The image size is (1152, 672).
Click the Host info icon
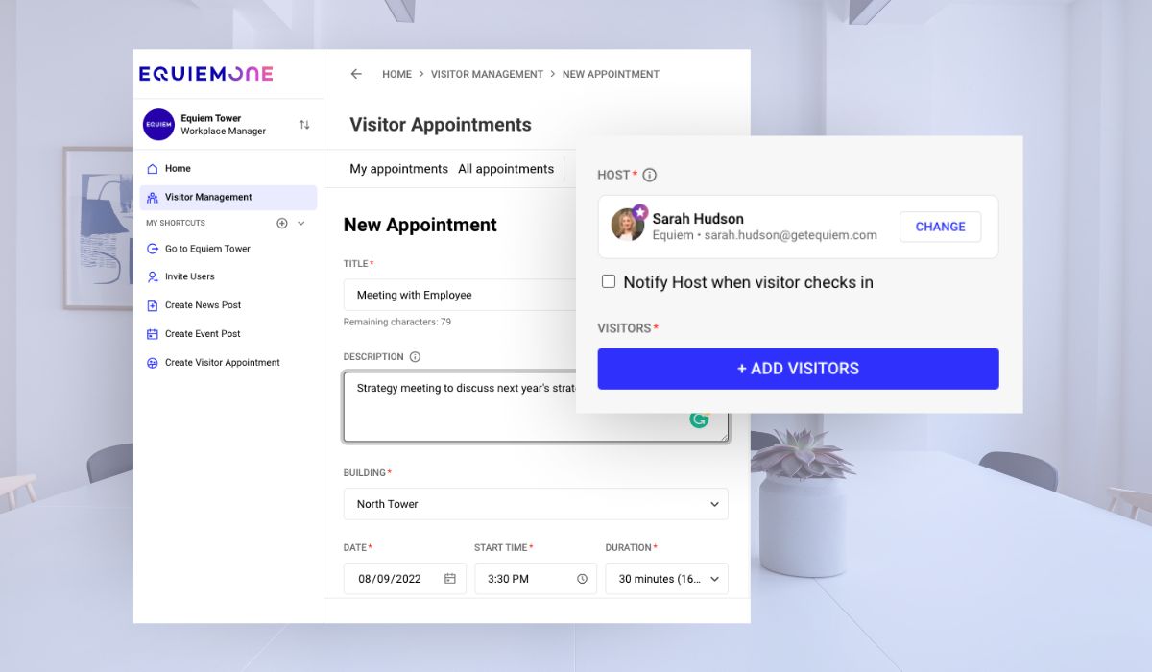pyautogui.click(x=650, y=175)
